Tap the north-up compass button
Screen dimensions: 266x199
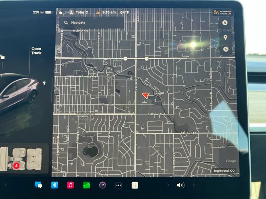[x=225, y=23]
